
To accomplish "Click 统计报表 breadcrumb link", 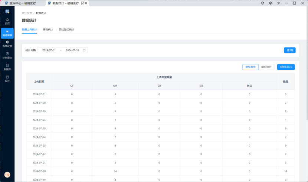I will coord(27,13).
